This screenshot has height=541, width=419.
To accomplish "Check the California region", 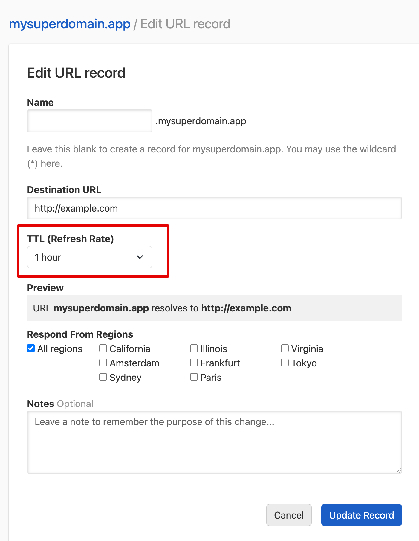I will [x=103, y=348].
